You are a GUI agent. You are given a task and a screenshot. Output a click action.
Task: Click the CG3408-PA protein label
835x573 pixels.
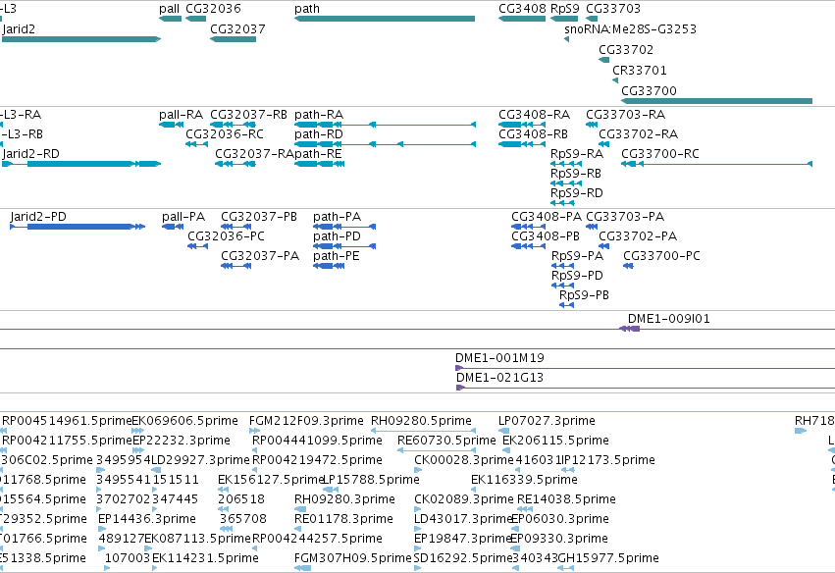coord(547,217)
